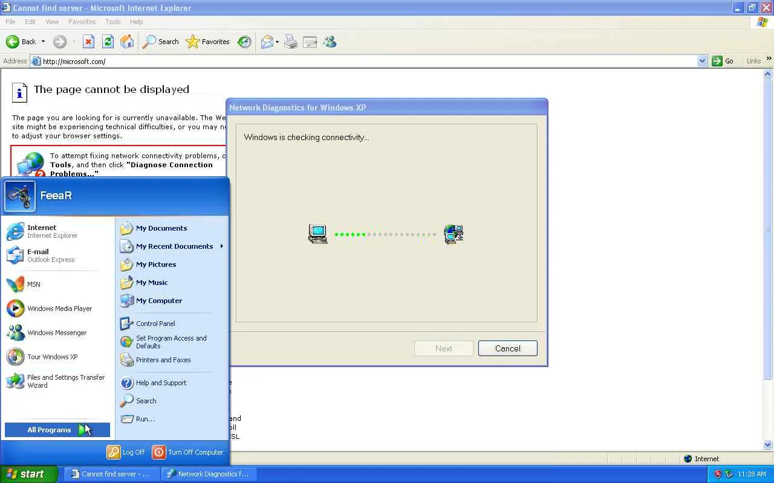Click the FeeaR user account picture

click(20, 196)
